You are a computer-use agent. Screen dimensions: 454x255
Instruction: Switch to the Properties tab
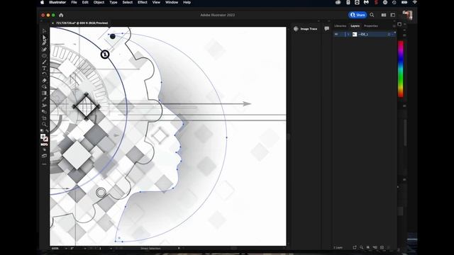(x=370, y=26)
